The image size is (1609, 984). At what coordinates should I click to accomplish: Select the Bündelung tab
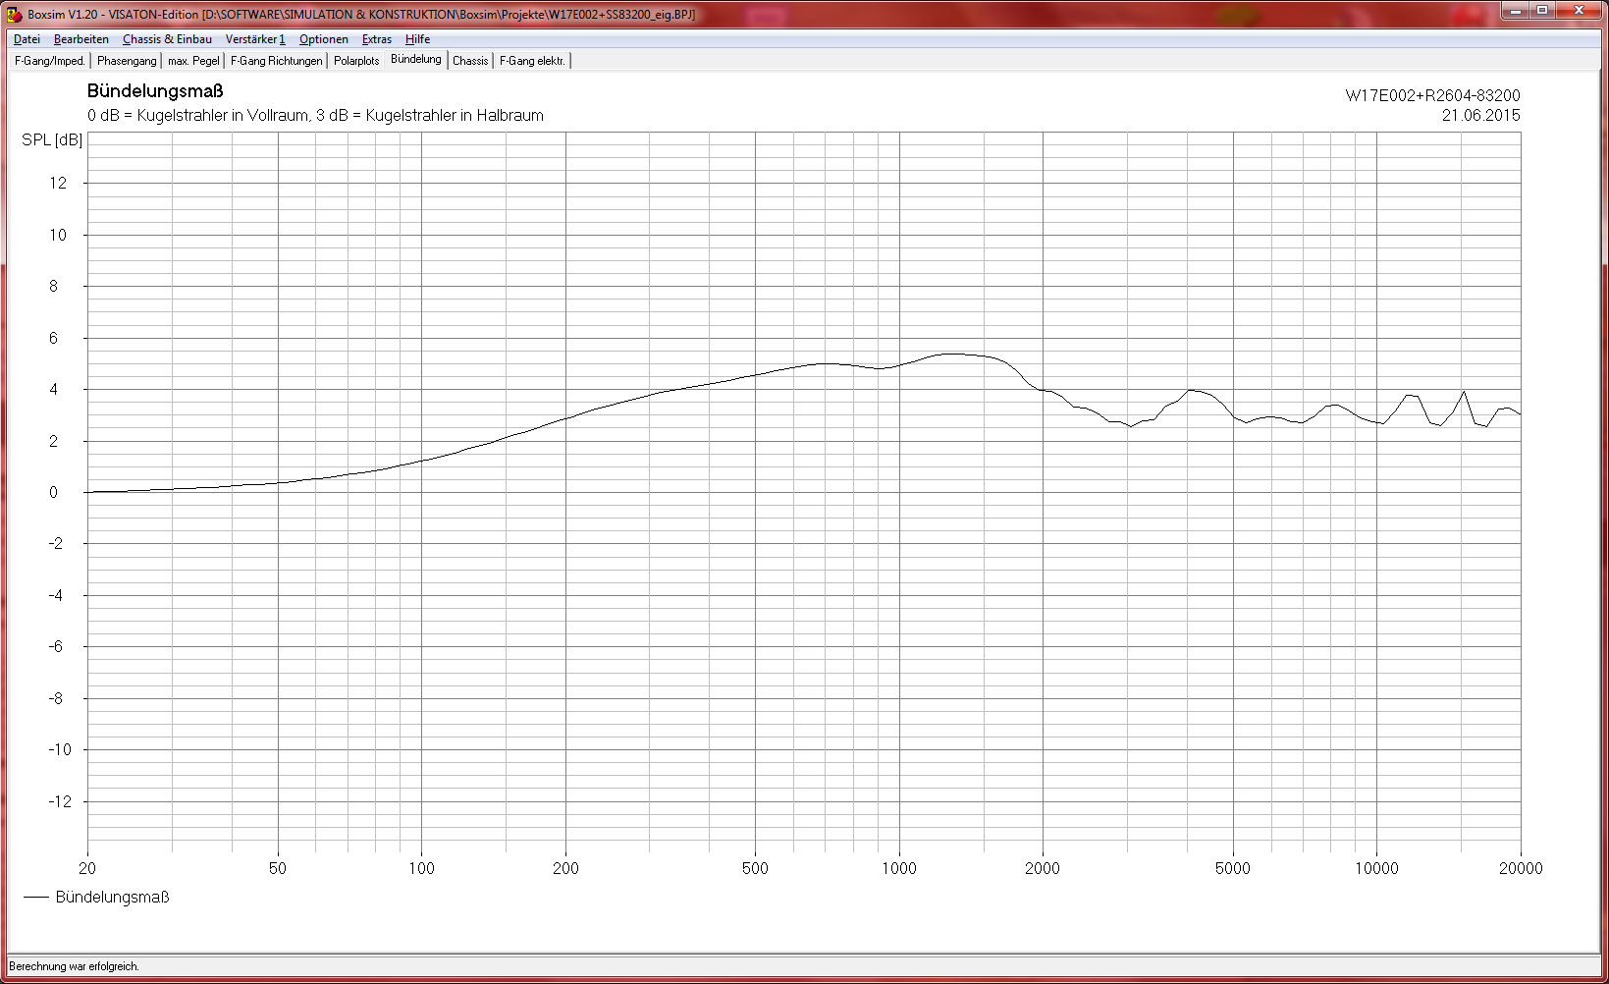416,60
